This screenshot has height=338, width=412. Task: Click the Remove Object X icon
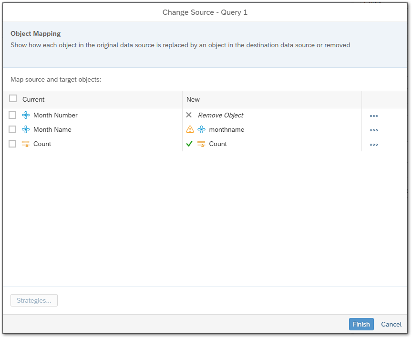pos(189,115)
